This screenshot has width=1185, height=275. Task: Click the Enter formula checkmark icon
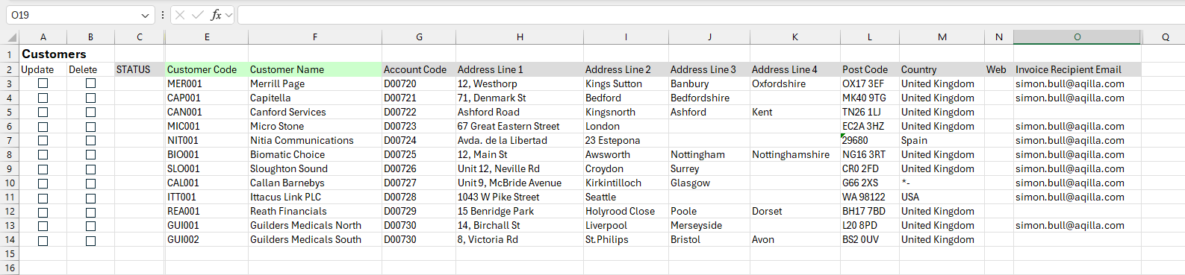(198, 15)
